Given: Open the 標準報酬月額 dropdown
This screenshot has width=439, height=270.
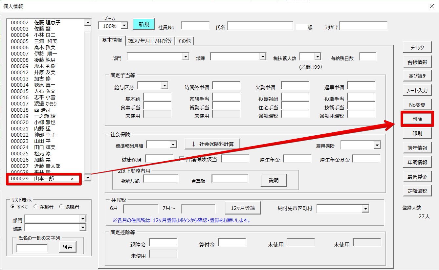Looking at the screenshot, I should pos(173,145).
